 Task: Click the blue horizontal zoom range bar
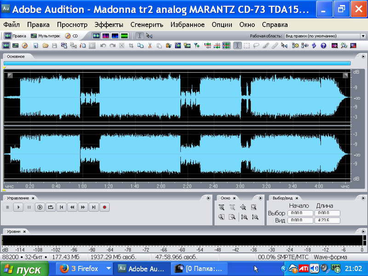point(177,63)
